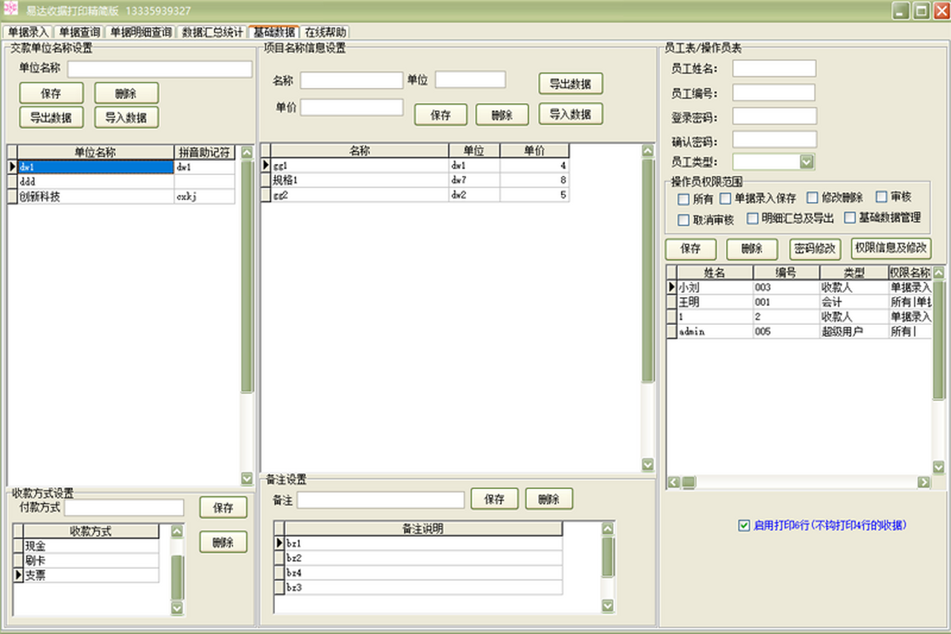Image resolution: width=951 pixels, height=634 pixels.
Task: Click the 确认密码 field
Action: pos(774,140)
